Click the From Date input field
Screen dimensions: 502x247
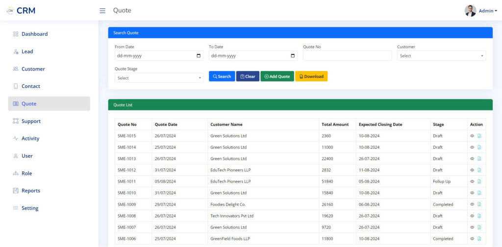click(159, 56)
